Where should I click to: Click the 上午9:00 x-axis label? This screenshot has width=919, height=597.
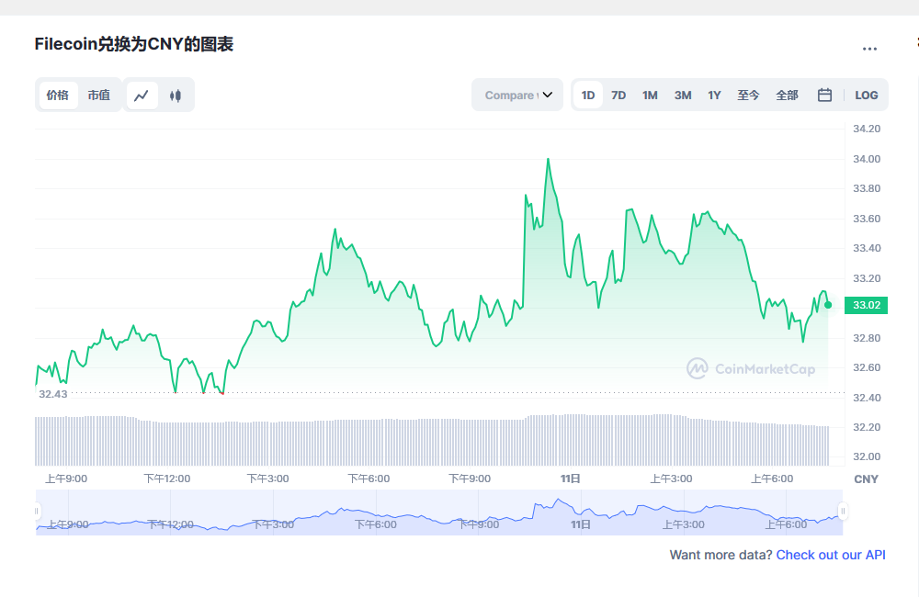coord(66,479)
